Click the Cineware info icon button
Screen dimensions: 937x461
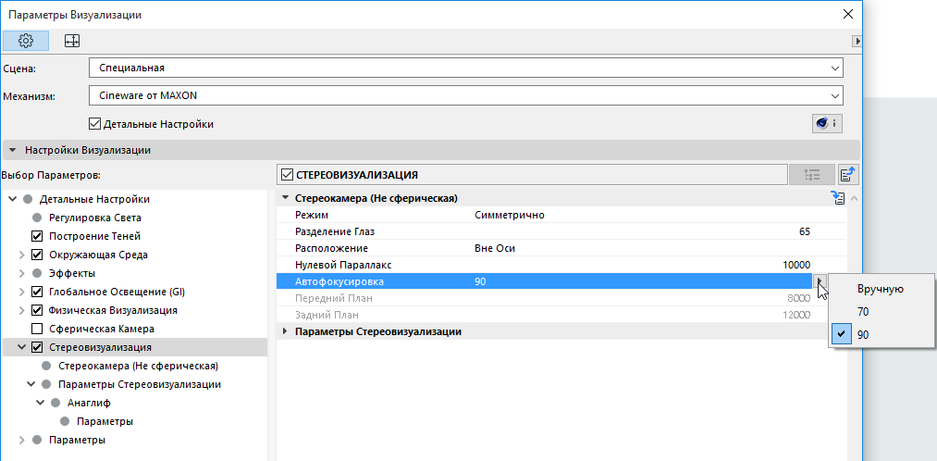coord(827,124)
